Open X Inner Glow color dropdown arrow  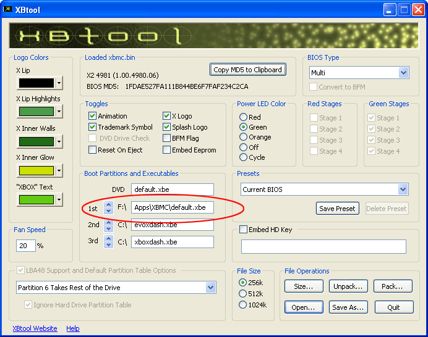click(59, 171)
